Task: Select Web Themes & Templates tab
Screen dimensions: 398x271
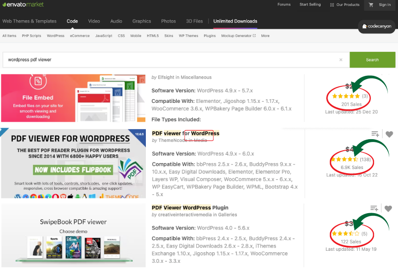Action: coord(29,21)
